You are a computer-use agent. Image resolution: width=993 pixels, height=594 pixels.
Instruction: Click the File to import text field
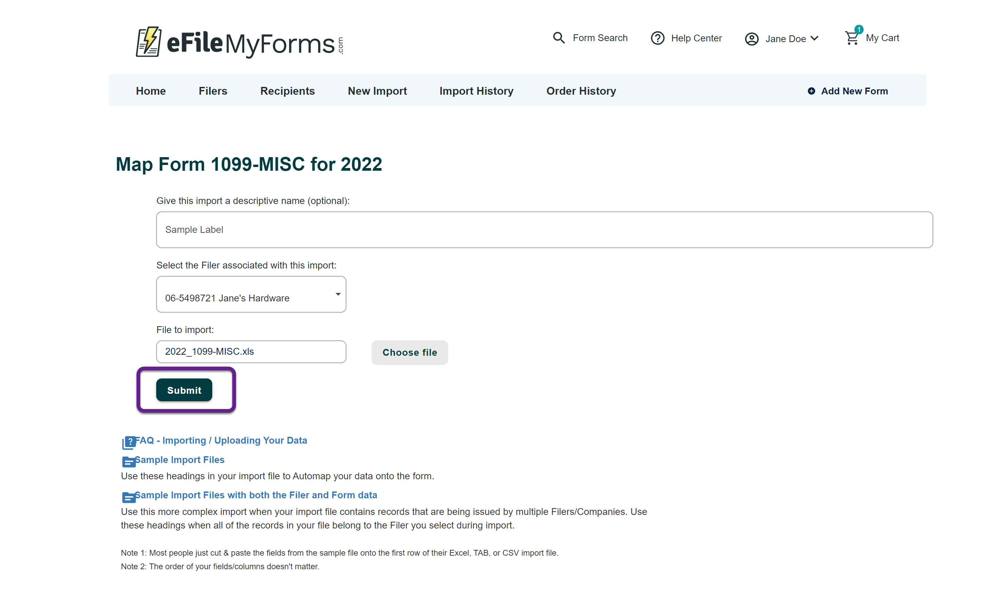[251, 352]
